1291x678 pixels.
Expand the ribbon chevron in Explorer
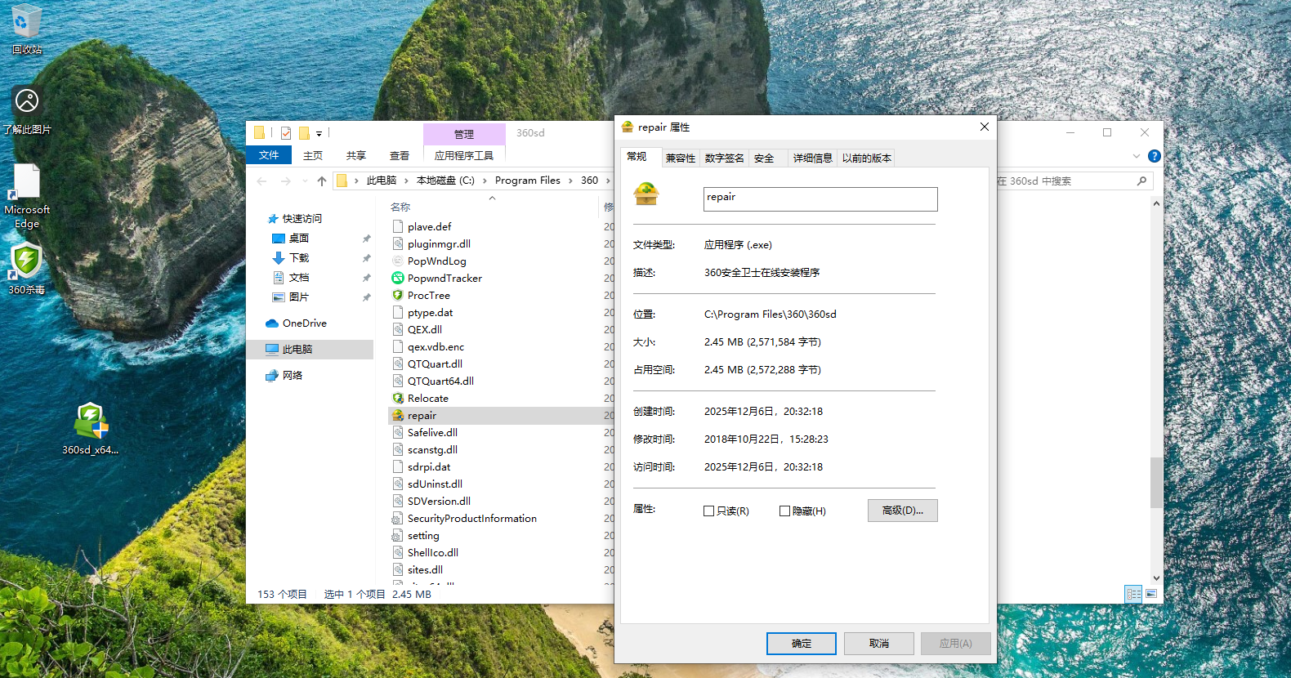[1137, 156]
